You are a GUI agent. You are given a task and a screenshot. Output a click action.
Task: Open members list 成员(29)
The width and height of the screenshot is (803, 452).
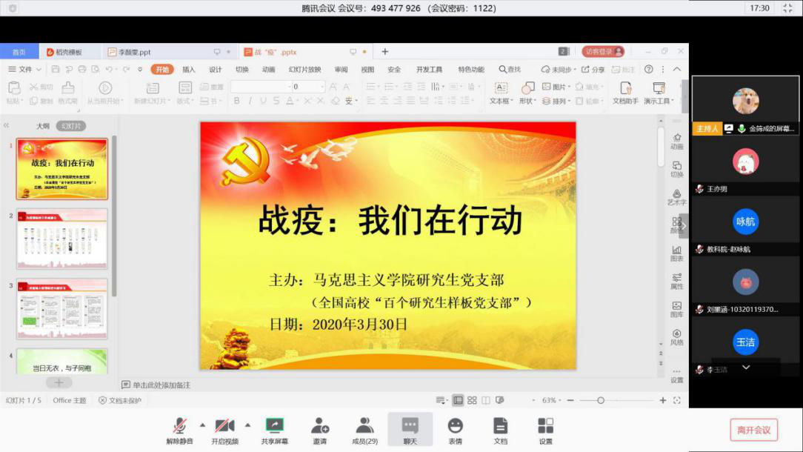point(364,431)
